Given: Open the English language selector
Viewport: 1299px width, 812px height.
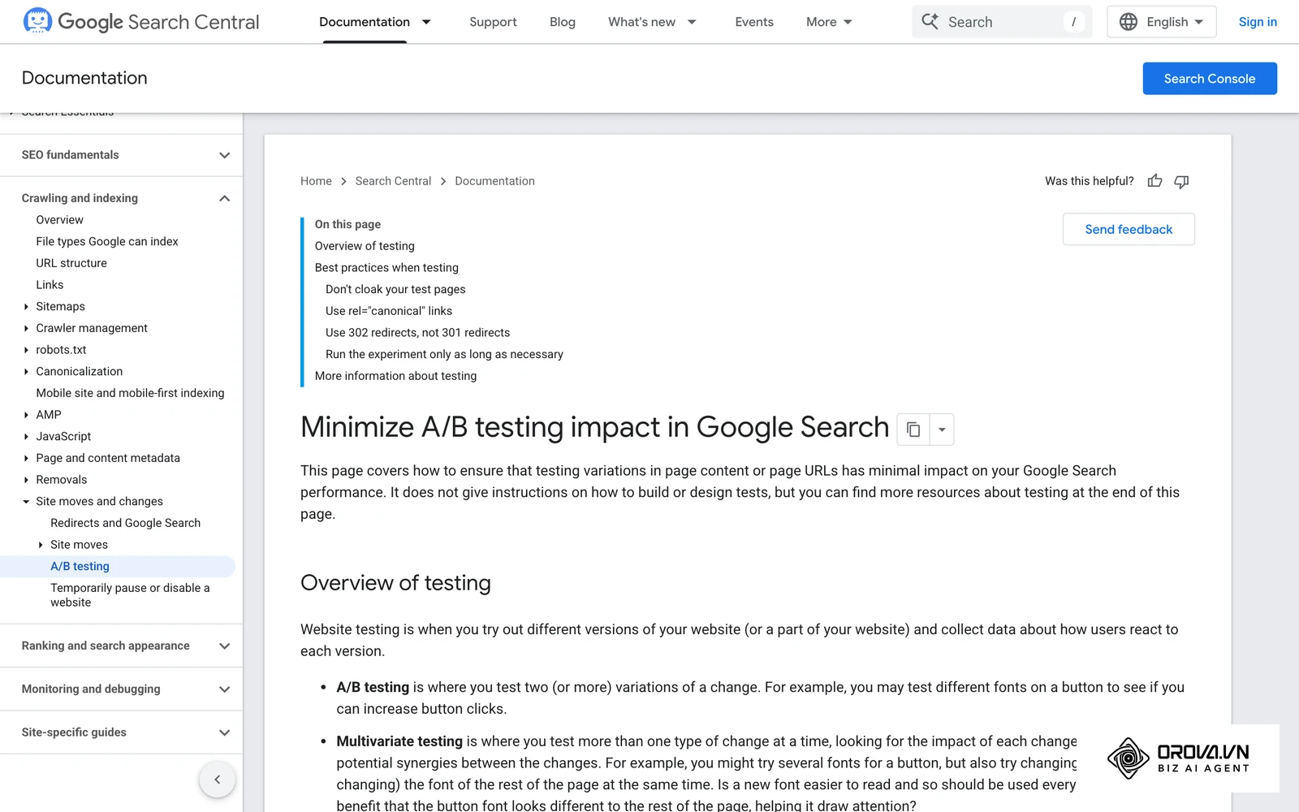Looking at the screenshot, I should [1162, 22].
